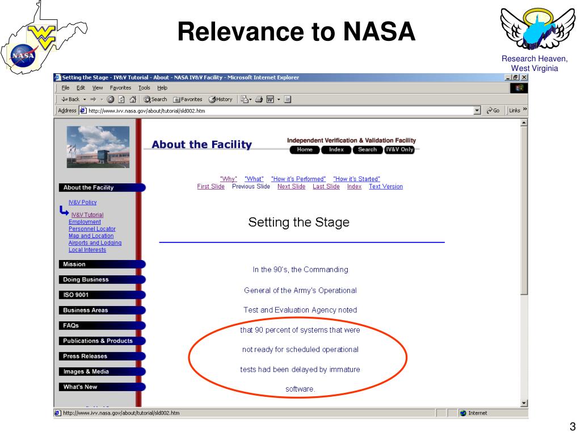Viewport: 581px width, 436px height.
Task: Go to Next Slide link
Action: coord(291,186)
